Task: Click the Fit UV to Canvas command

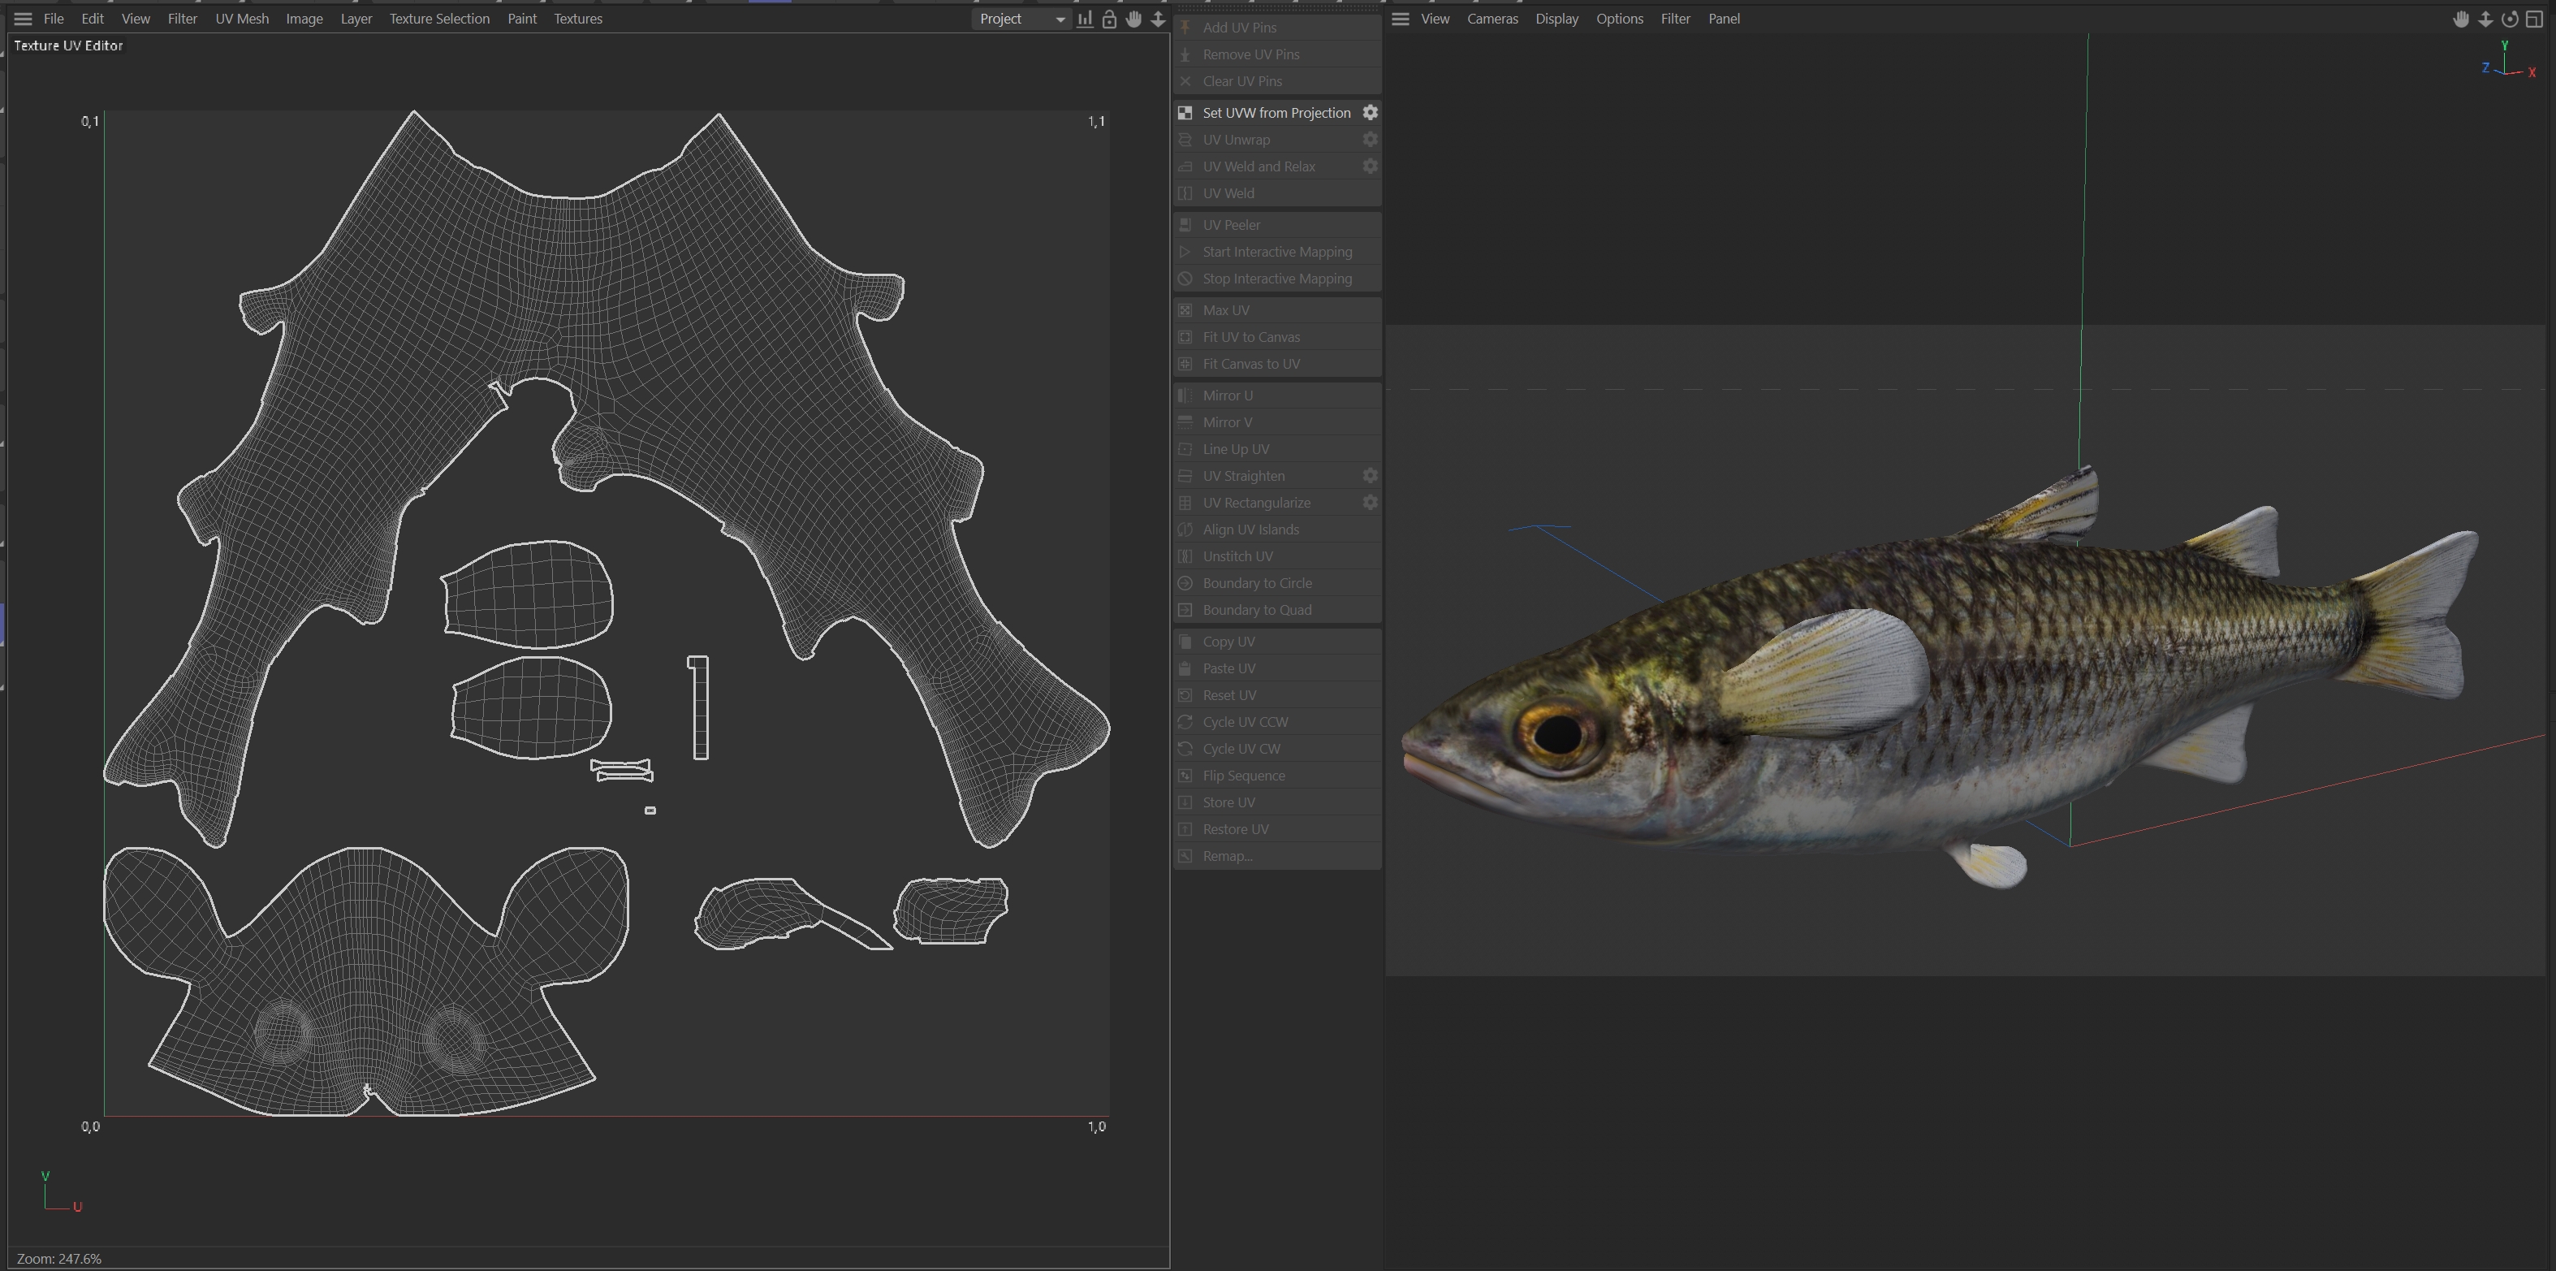Action: click(x=1251, y=337)
